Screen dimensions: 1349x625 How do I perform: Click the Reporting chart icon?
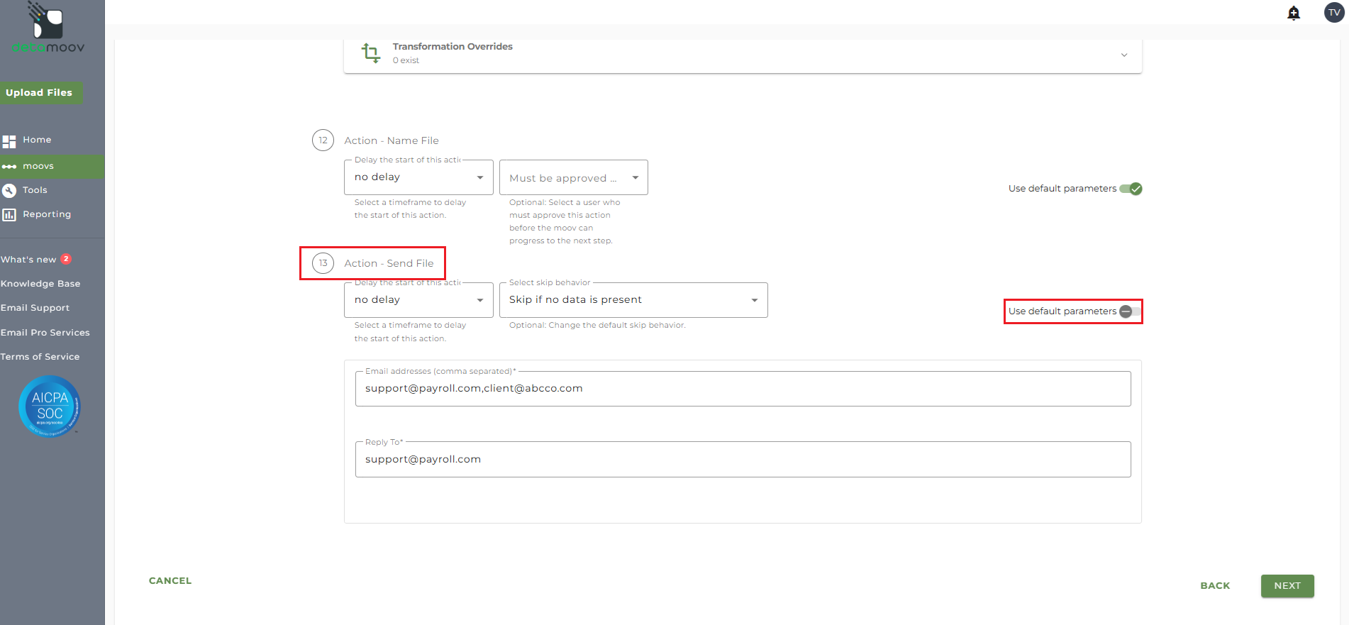(9, 215)
